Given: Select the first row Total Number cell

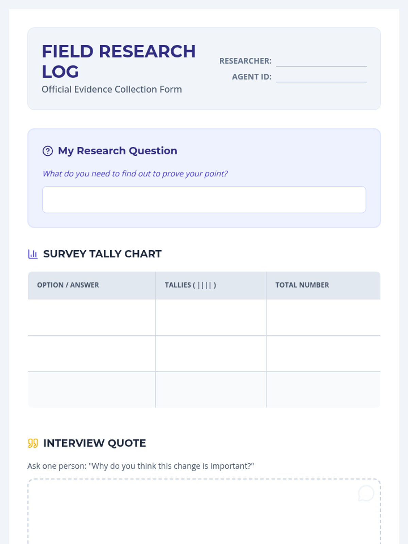Looking at the screenshot, I should coord(323,317).
